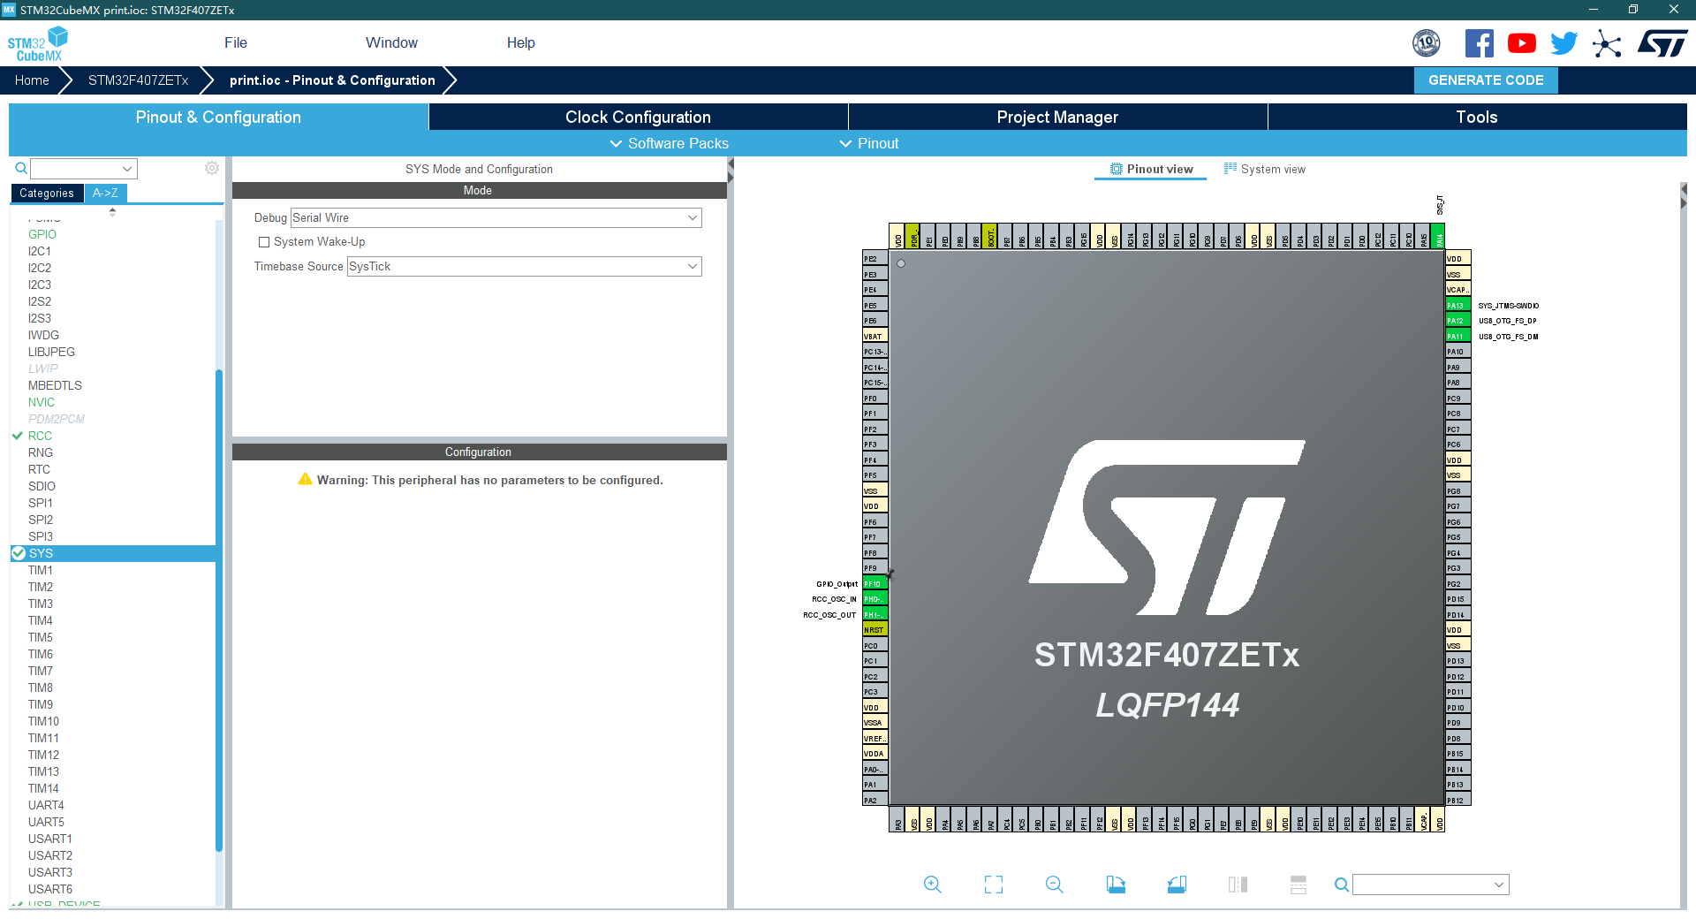Select the Pinout & Configuration tab
This screenshot has width=1696, height=919.
coord(218,117)
